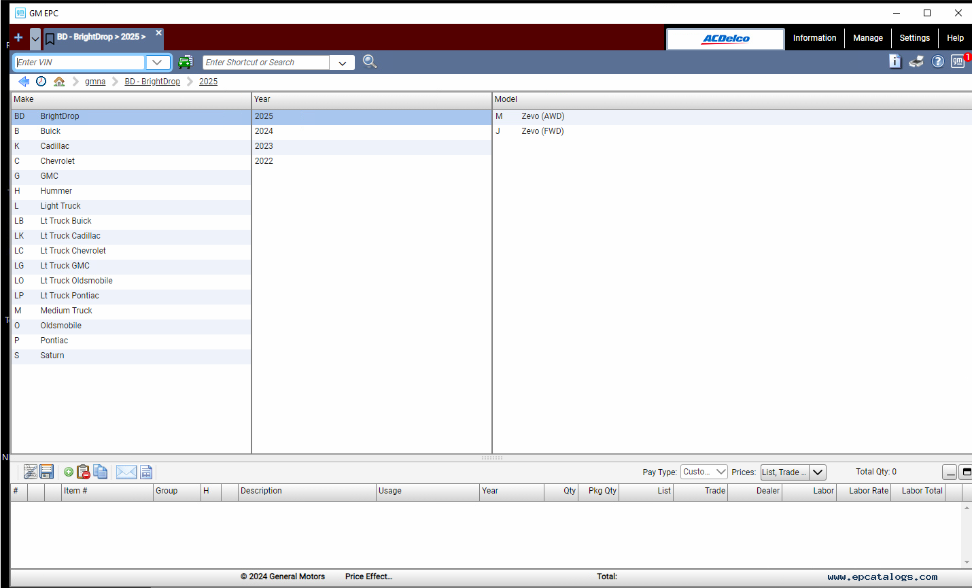Switch to the BD - BrightDrop > 2025 tab
The height and width of the screenshot is (588, 972).
[101, 37]
